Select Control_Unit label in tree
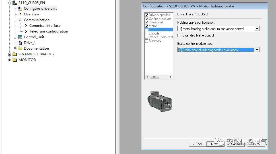This screenshot has width=276, height=154. (34, 37)
